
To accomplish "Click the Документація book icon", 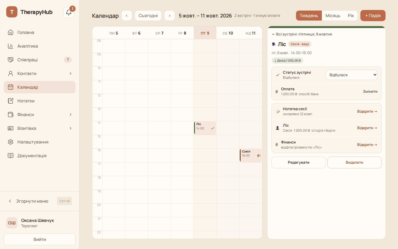I will pyautogui.click(x=11, y=156).
